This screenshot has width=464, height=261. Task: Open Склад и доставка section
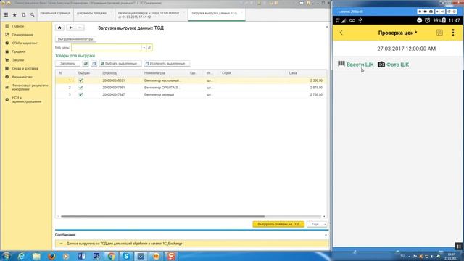point(25,68)
